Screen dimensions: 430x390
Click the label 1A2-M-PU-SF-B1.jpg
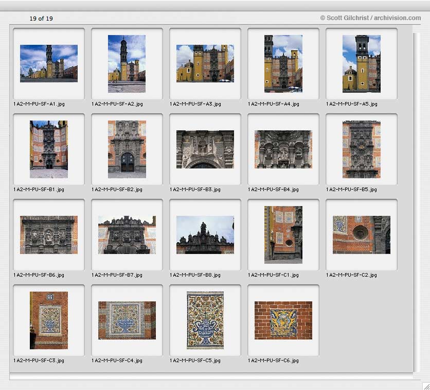[39, 190]
